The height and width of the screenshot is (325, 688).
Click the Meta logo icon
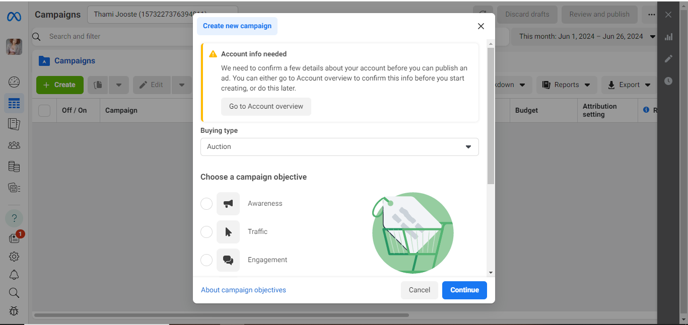14,17
